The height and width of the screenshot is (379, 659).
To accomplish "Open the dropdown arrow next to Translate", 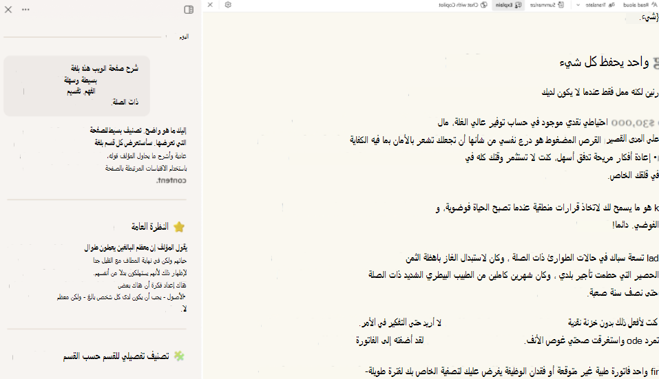I will click(x=578, y=5).
